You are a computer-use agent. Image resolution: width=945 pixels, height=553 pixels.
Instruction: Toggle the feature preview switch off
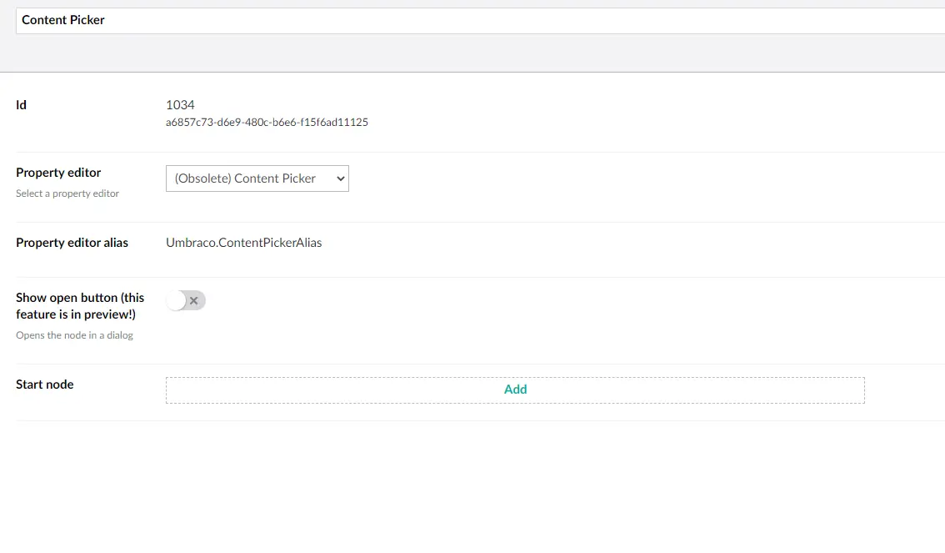tap(185, 300)
